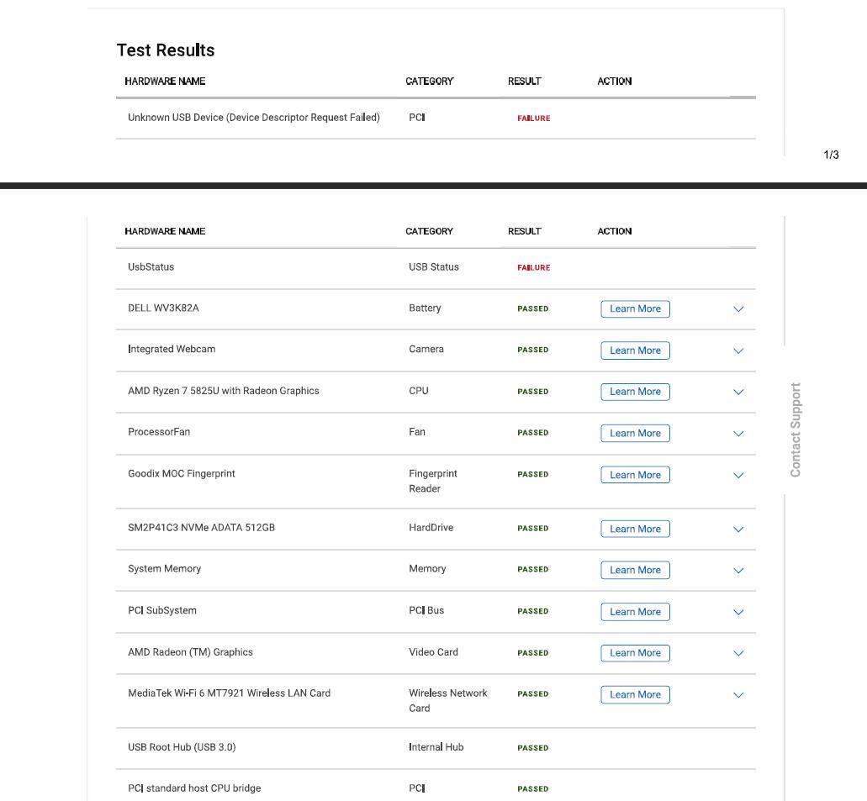The image size is (867, 801).
Task: Click Learn More for Battery
Action: point(635,308)
